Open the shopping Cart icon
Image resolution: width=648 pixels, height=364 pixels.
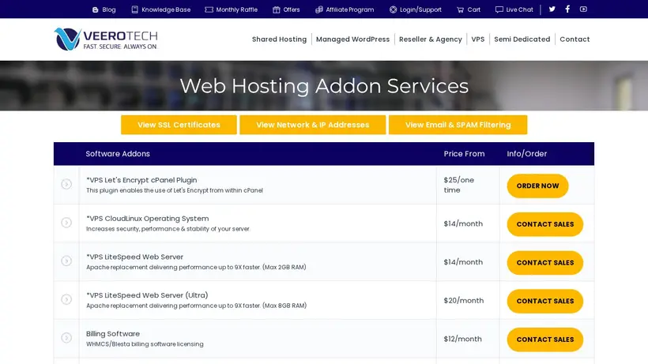click(x=460, y=9)
